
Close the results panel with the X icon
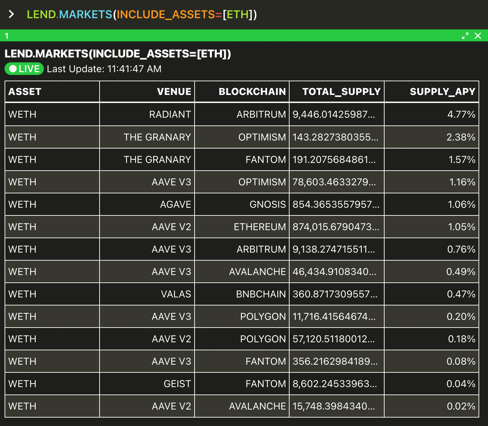tap(478, 36)
